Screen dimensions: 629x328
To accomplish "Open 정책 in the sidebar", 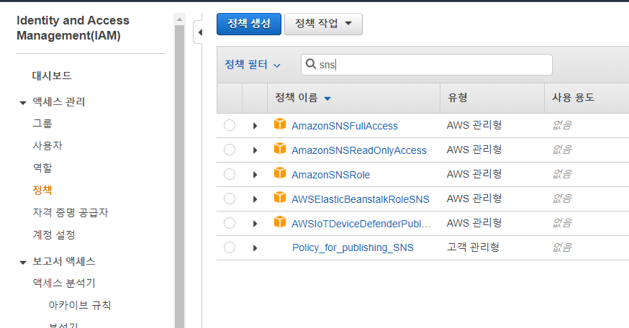I will click(x=42, y=190).
